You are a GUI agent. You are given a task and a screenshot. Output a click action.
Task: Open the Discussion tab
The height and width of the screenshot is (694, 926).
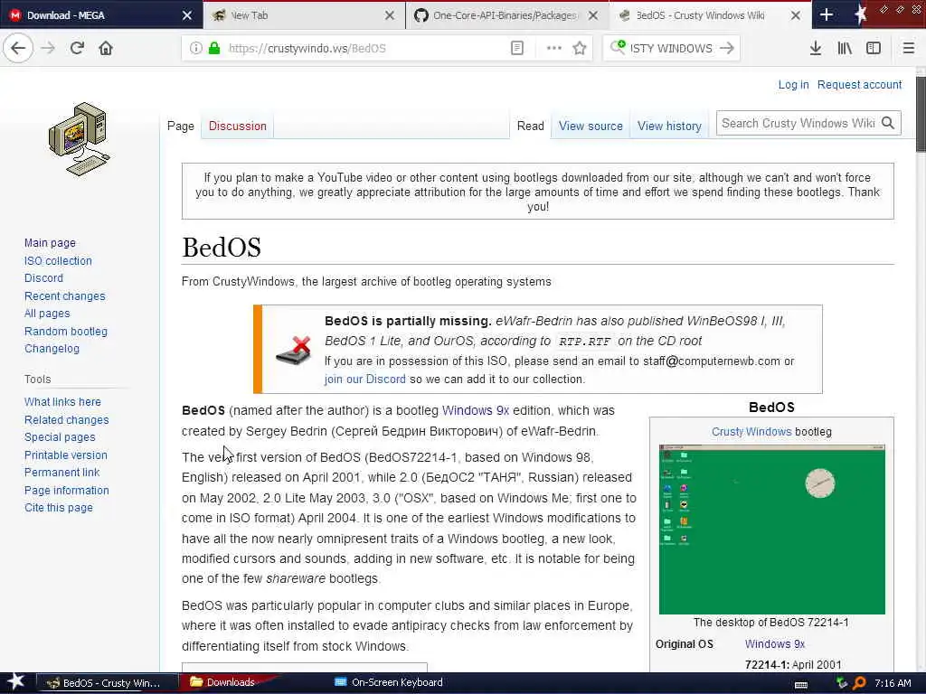point(238,126)
